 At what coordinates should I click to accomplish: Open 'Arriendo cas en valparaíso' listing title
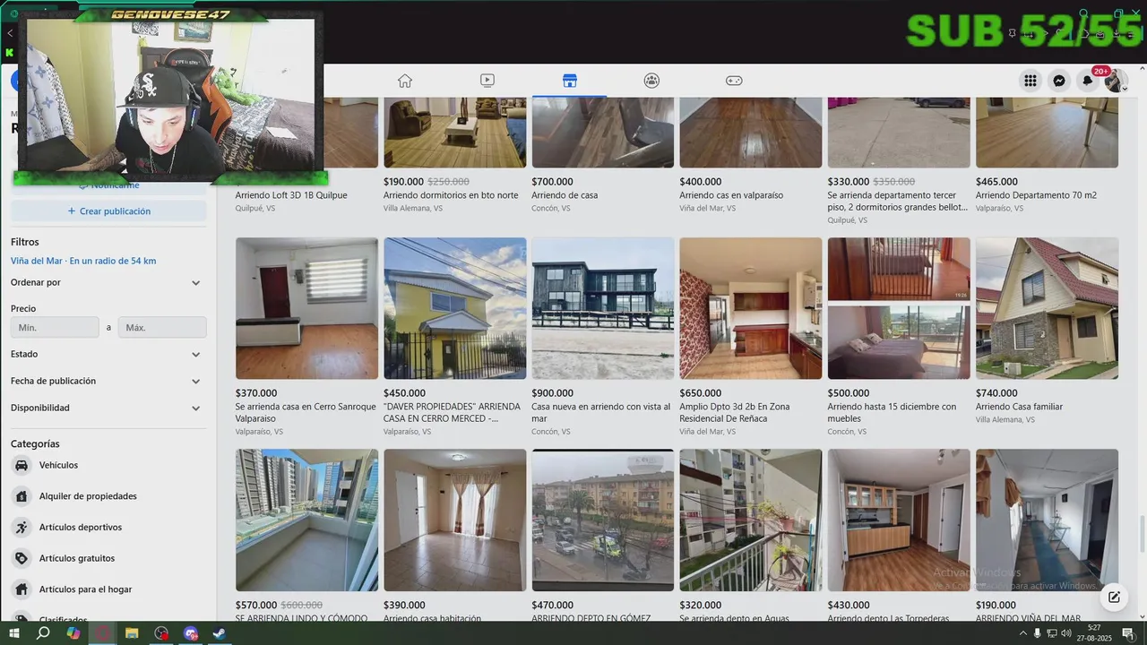[x=731, y=195]
